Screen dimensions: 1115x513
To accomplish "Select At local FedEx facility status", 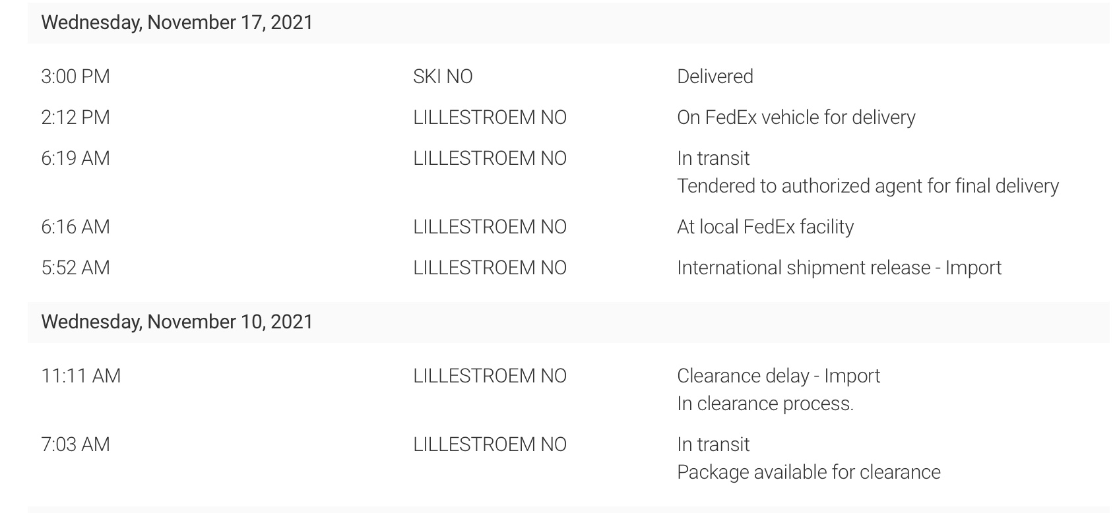I will pyautogui.click(x=765, y=227).
